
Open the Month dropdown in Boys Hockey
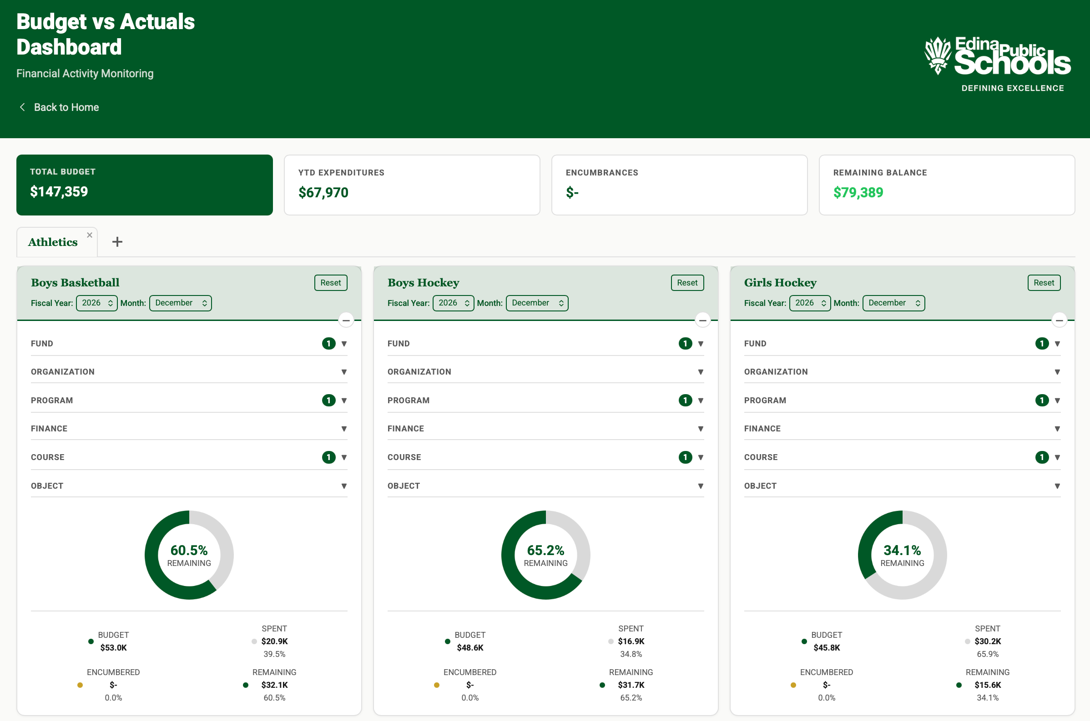536,303
